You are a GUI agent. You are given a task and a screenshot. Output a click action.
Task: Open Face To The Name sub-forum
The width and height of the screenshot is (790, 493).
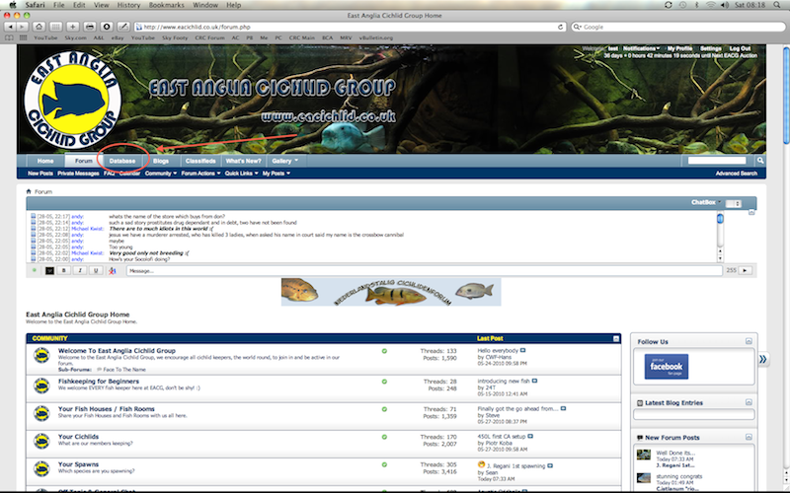[124, 369]
